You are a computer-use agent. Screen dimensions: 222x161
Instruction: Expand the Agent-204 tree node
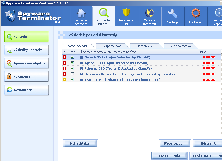(x=81, y=63)
